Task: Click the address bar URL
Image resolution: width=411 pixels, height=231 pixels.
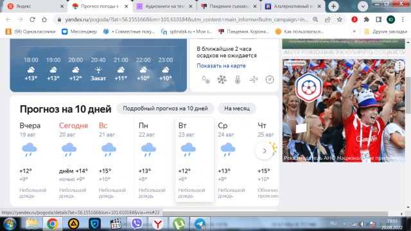Action: coord(187,19)
